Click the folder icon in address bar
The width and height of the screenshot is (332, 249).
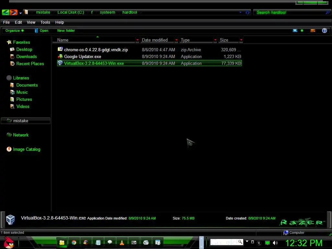click(x=26, y=12)
